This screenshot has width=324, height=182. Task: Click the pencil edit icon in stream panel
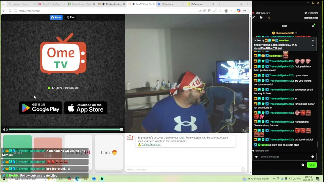(254, 17)
